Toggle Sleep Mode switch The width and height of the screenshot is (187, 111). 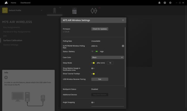tap(93, 63)
